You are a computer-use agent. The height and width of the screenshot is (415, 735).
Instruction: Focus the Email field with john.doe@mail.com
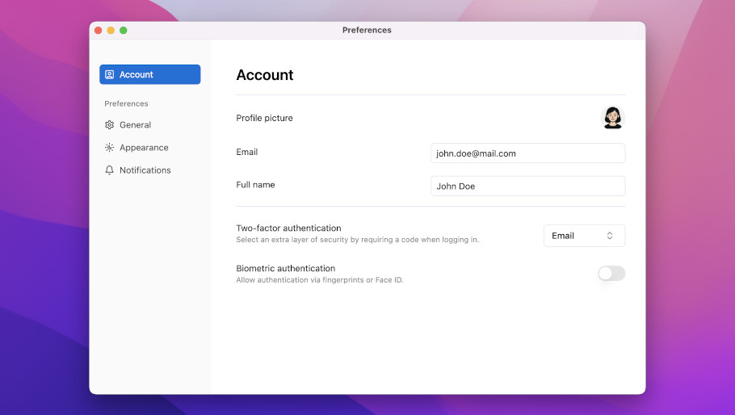point(527,153)
